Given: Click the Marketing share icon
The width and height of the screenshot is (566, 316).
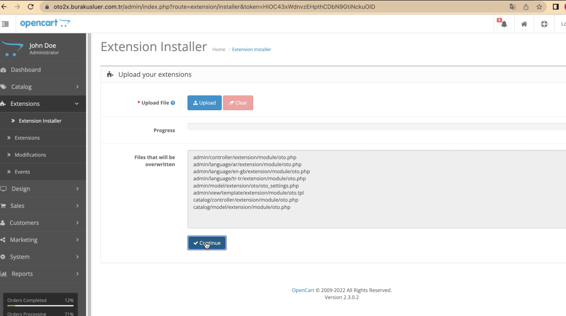Looking at the screenshot, I should (3, 240).
